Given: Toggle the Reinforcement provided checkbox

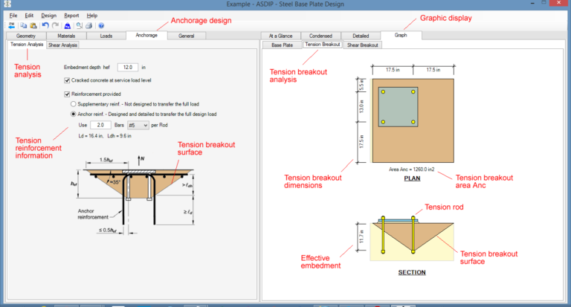Looking at the screenshot, I should coord(68,94).
